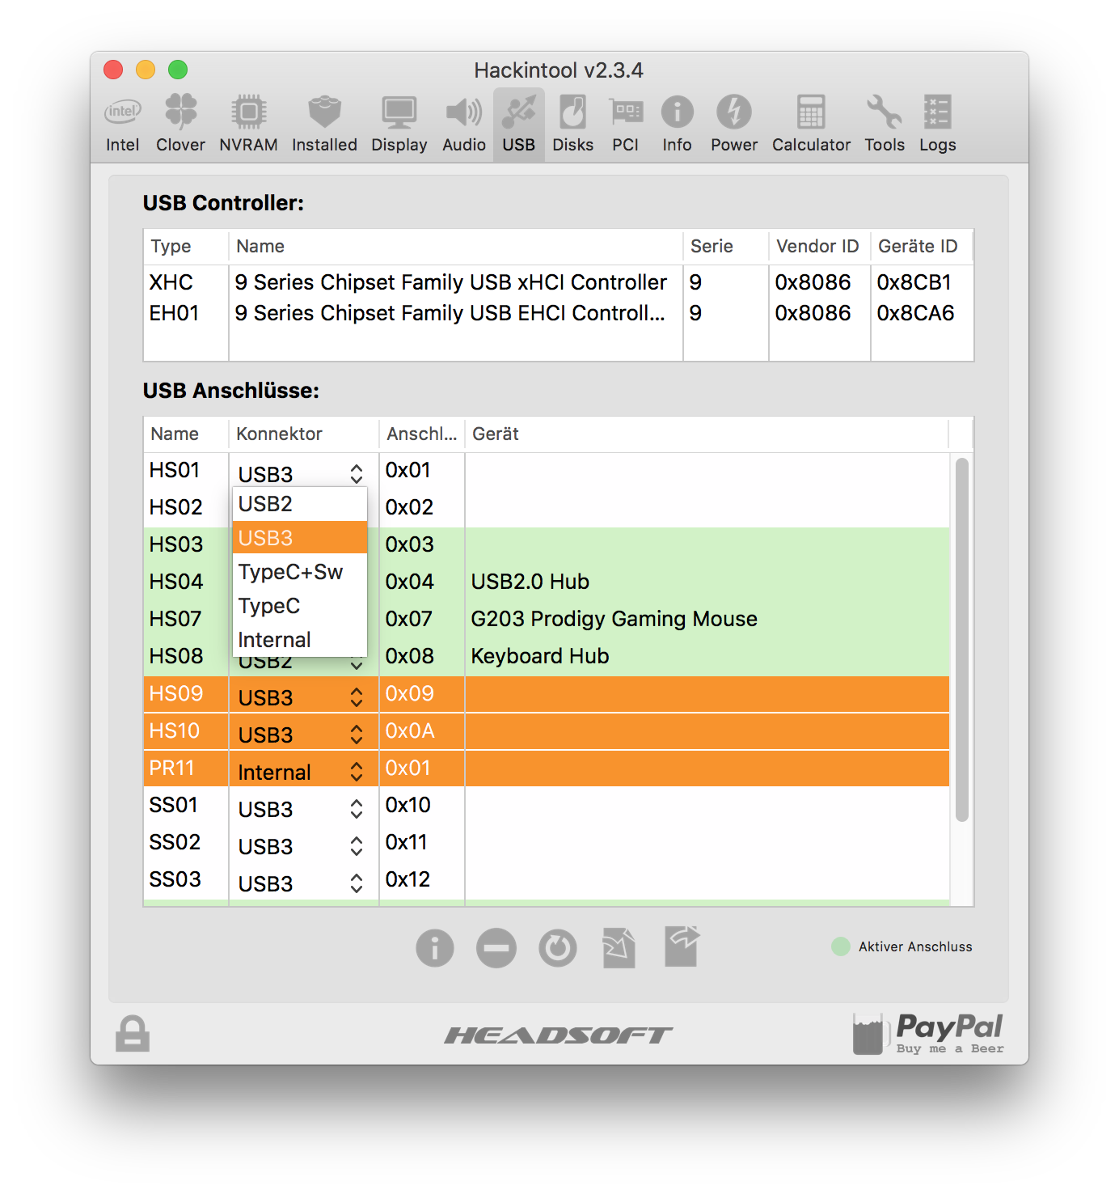Select the HS04 USB2.0 Hub row
1119x1194 pixels.
[x=547, y=582]
